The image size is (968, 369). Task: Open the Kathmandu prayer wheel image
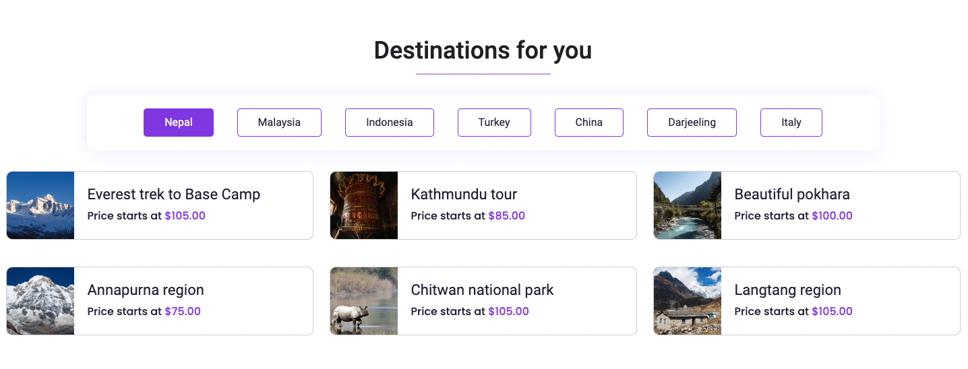tap(364, 205)
